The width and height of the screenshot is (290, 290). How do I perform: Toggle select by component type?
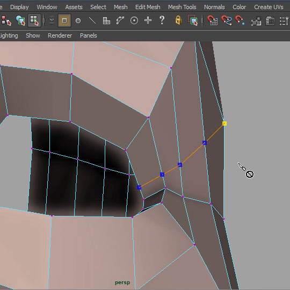pos(34,20)
